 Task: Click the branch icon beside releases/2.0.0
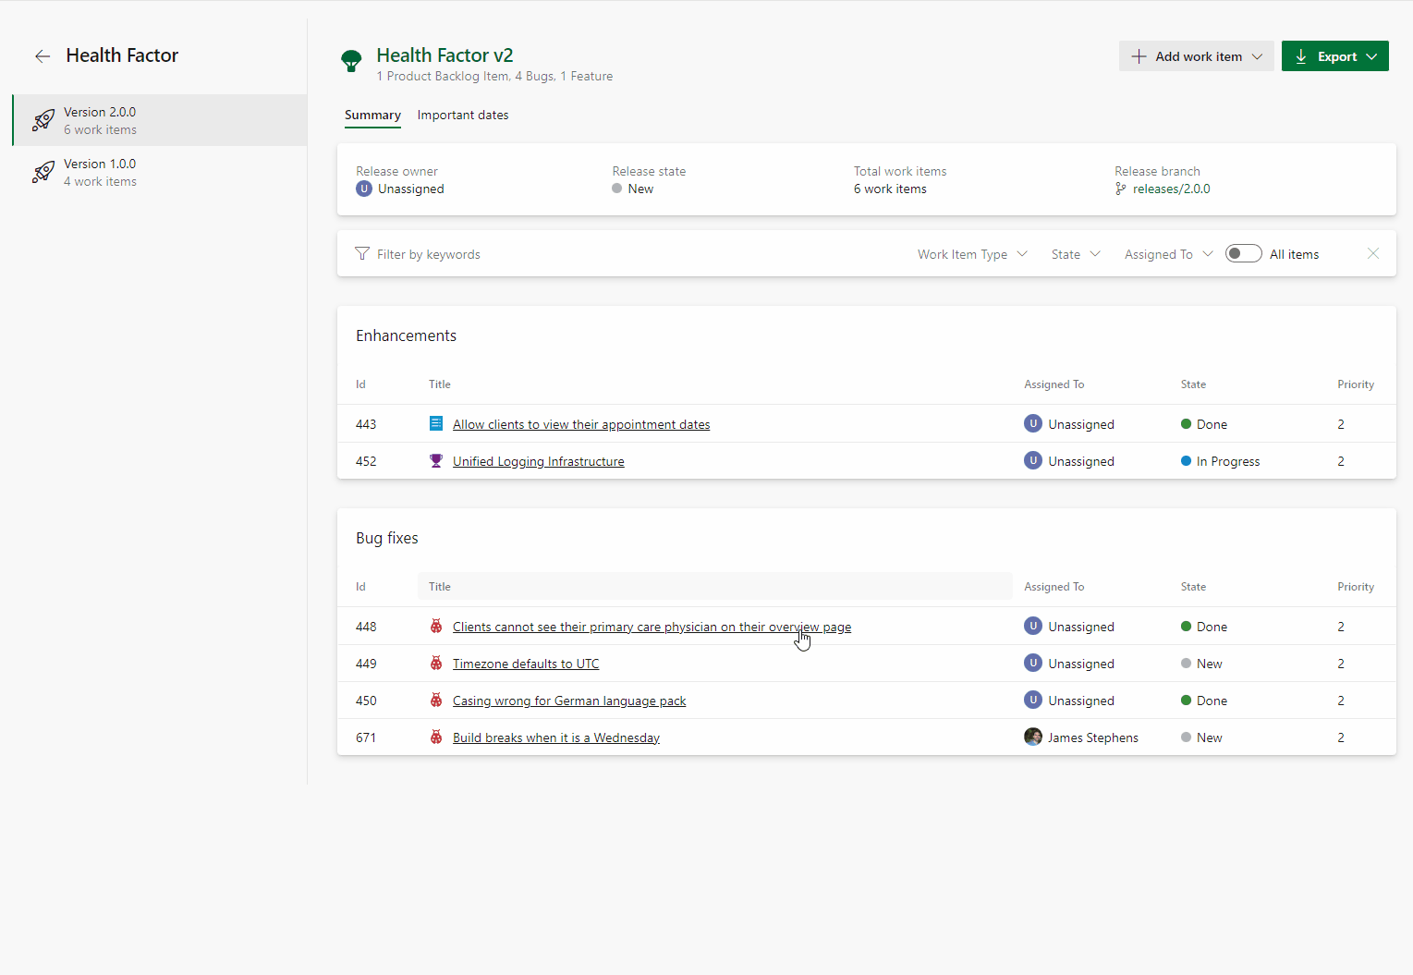pyautogui.click(x=1119, y=189)
